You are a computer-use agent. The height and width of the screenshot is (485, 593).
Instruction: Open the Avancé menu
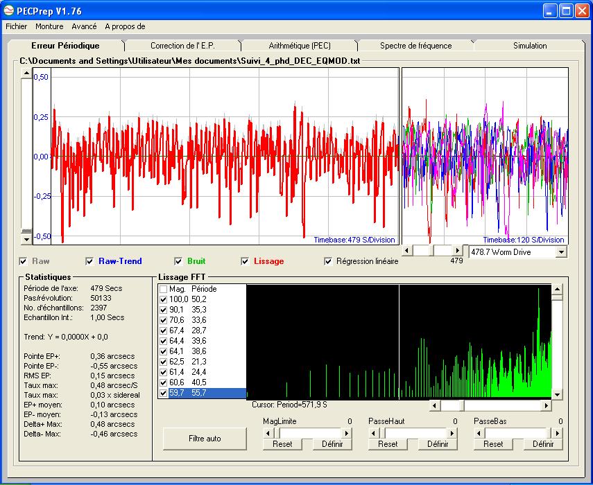[84, 26]
